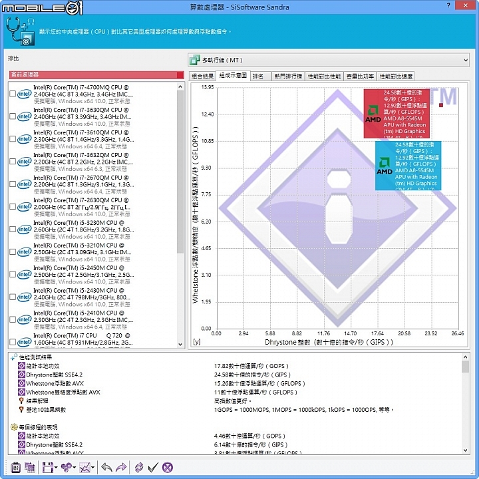Open the 多執行緒 (MT) dropdown

point(329,60)
